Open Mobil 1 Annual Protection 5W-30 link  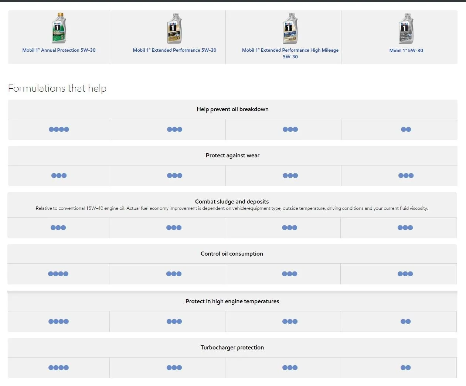(59, 50)
